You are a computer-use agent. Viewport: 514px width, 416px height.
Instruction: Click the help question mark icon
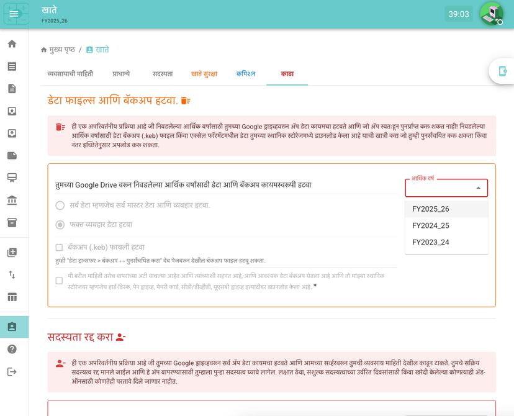tap(12, 349)
